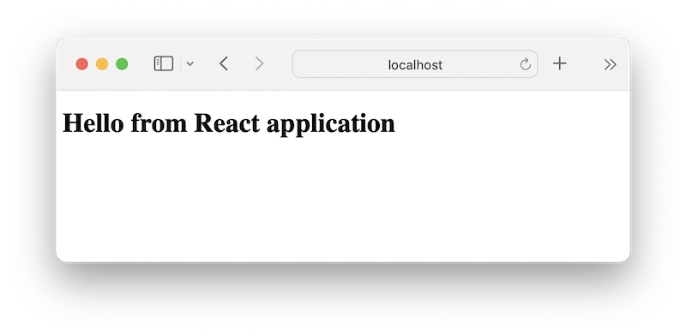Click the word "React" in the heading

[x=226, y=123]
